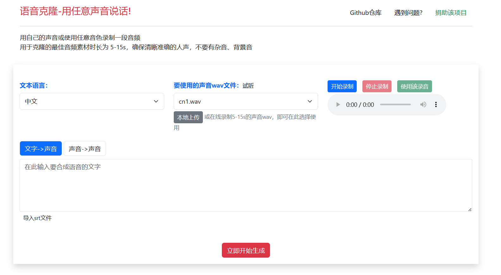Open the Github仓库 link
This screenshot has width=501, height=275.
(366, 13)
